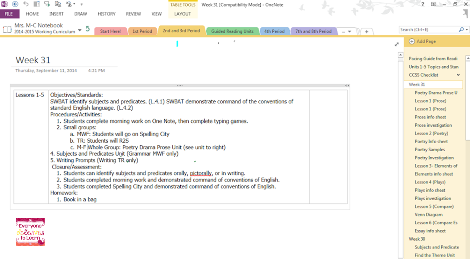Image resolution: width=470 pixels, height=259 pixels.
Task: Click the note container's top drag handle
Action: pos(180,85)
